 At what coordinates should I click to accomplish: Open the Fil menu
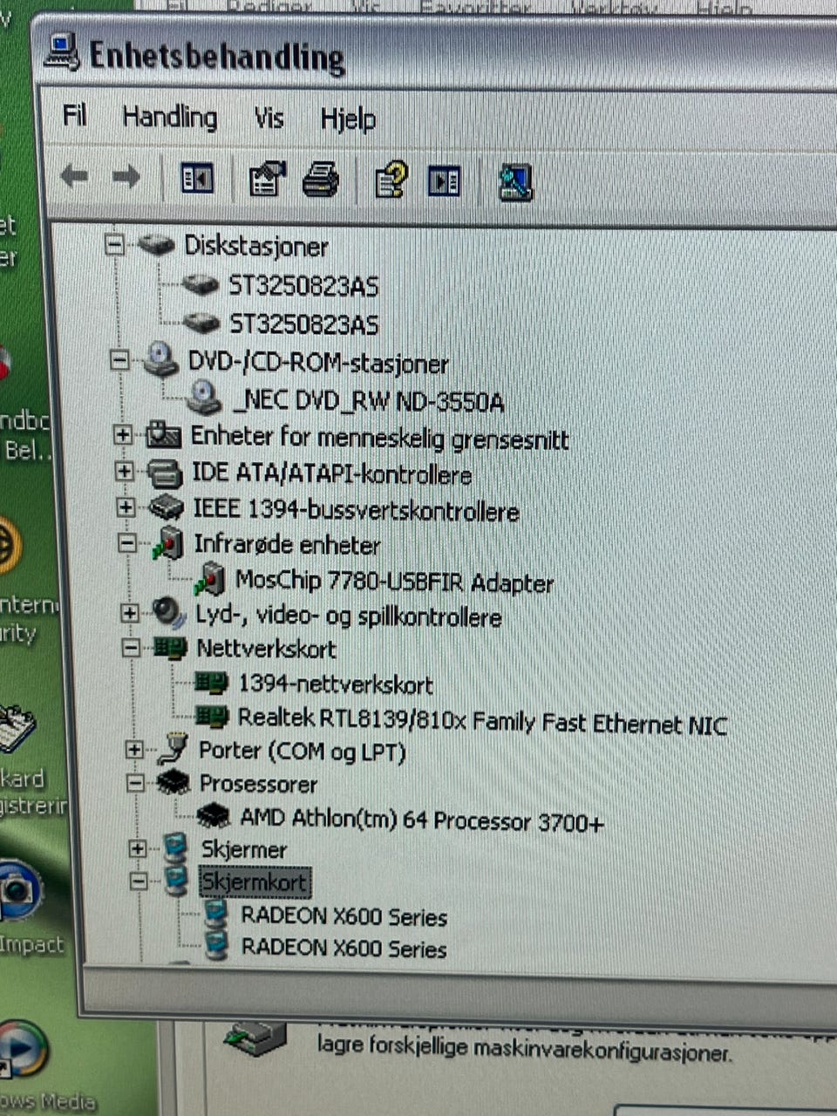click(75, 114)
